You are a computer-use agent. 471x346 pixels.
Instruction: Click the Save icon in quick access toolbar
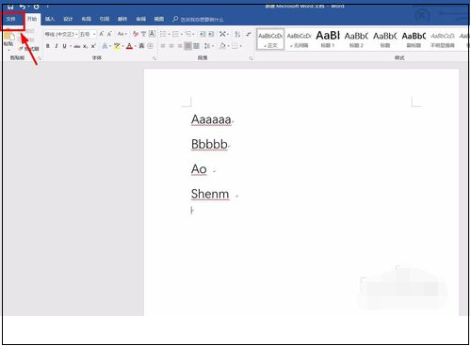10,7
